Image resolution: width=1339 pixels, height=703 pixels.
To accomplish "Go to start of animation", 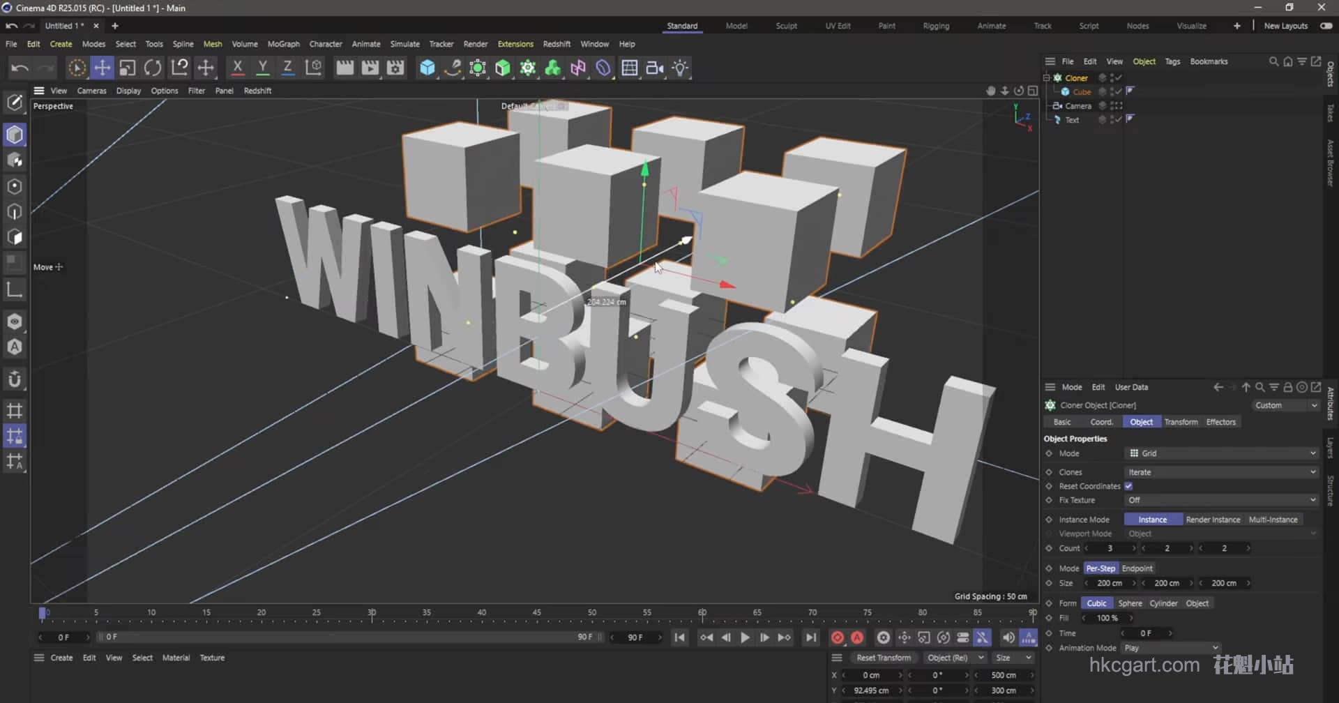I will 679,637.
